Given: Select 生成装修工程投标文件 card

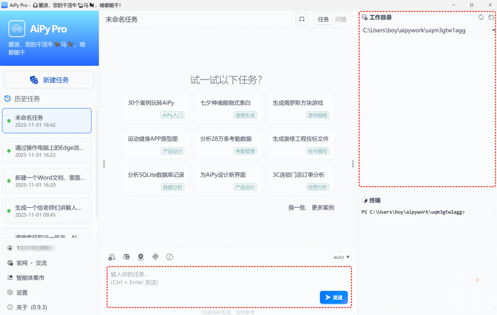Looking at the screenshot, I should [x=301, y=144].
